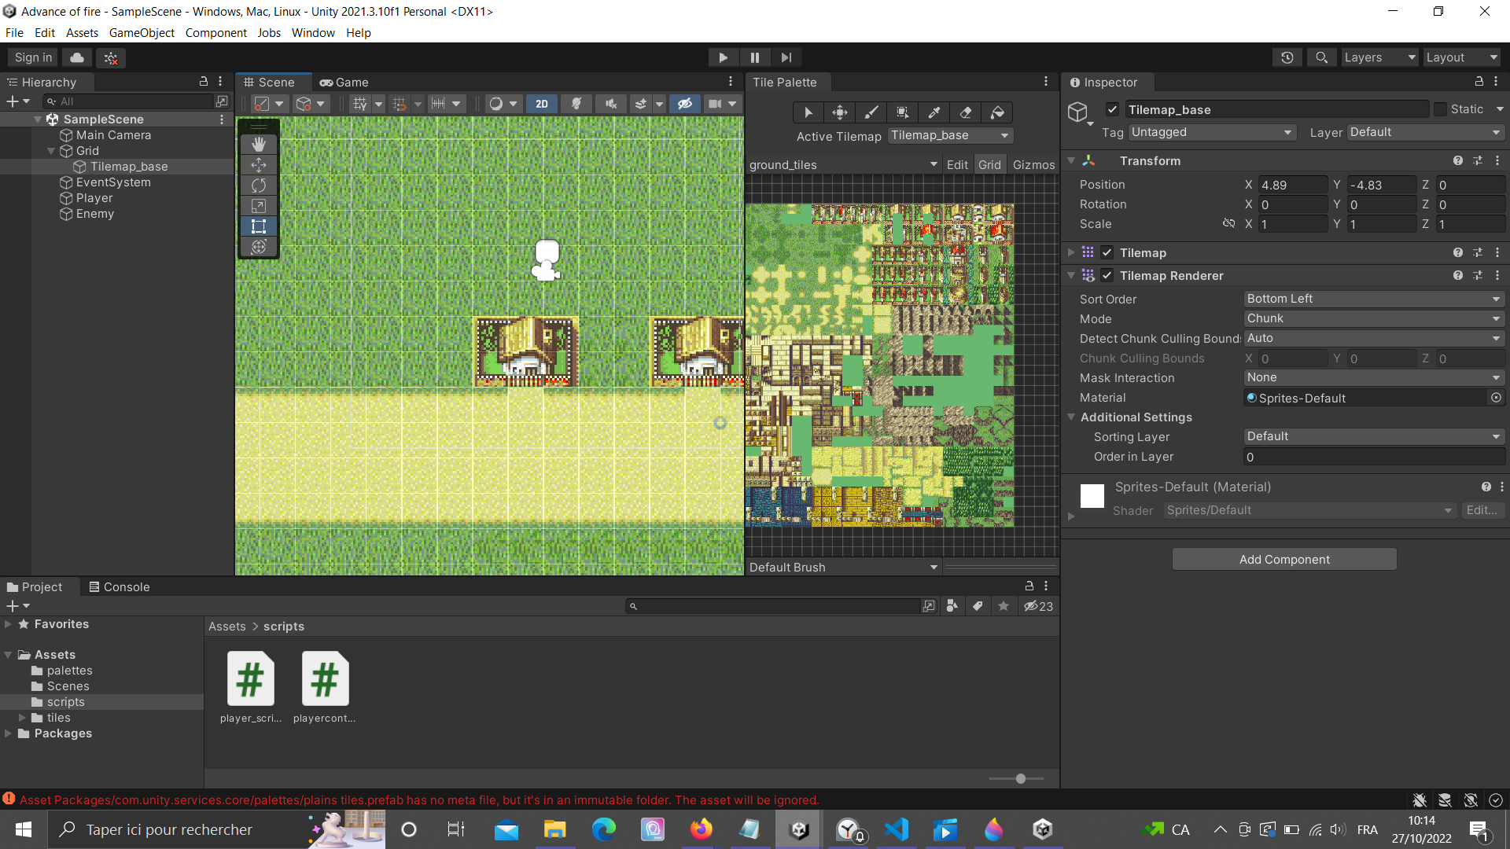
Task: Switch to the Game tab
Action: (x=344, y=82)
